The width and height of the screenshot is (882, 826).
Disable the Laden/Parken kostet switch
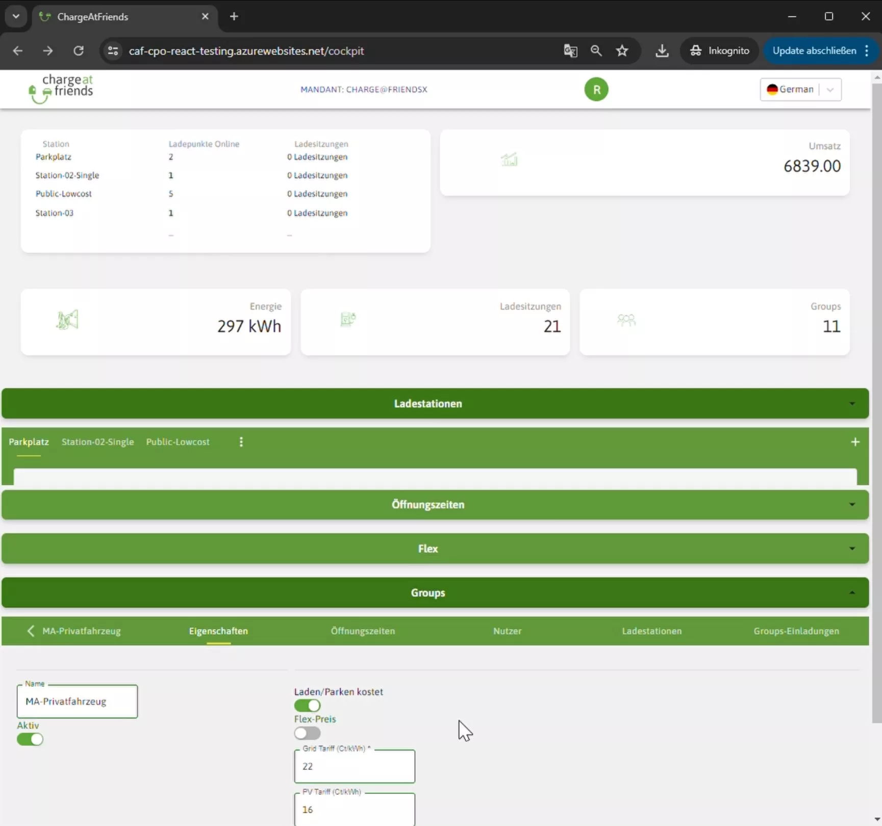[x=307, y=706]
